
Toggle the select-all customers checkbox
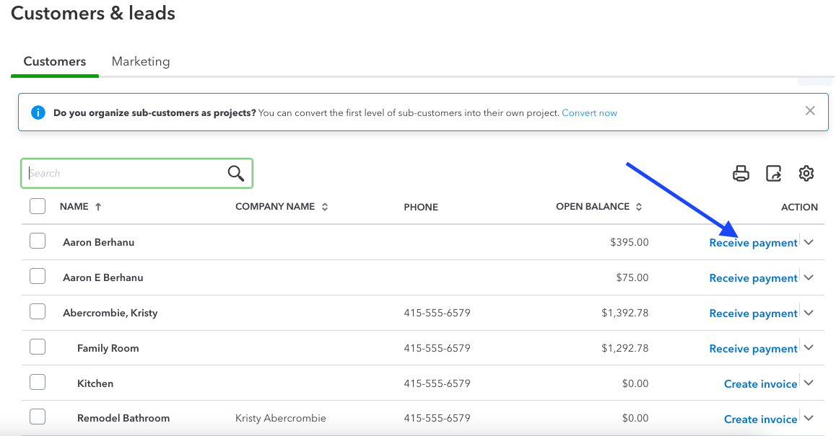coord(38,207)
